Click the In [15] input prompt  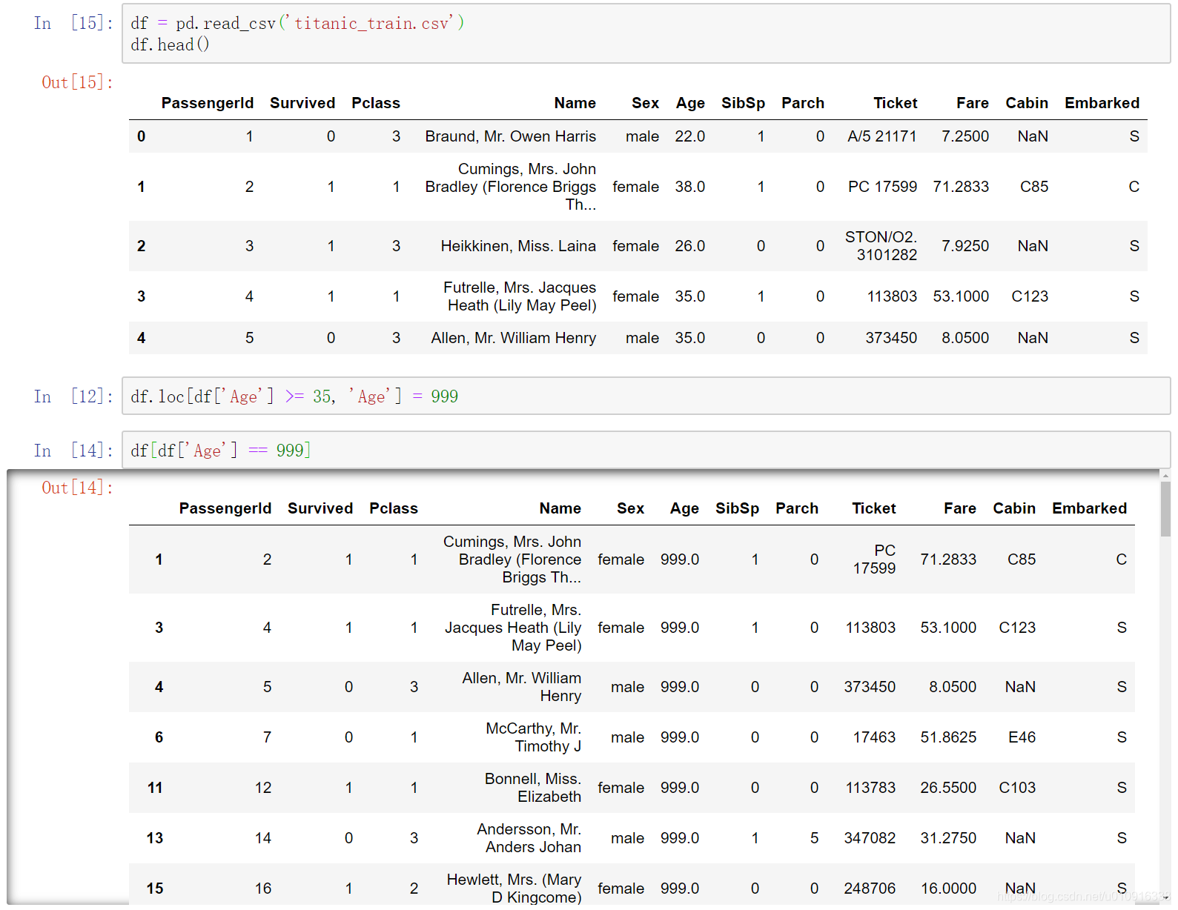(x=73, y=23)
